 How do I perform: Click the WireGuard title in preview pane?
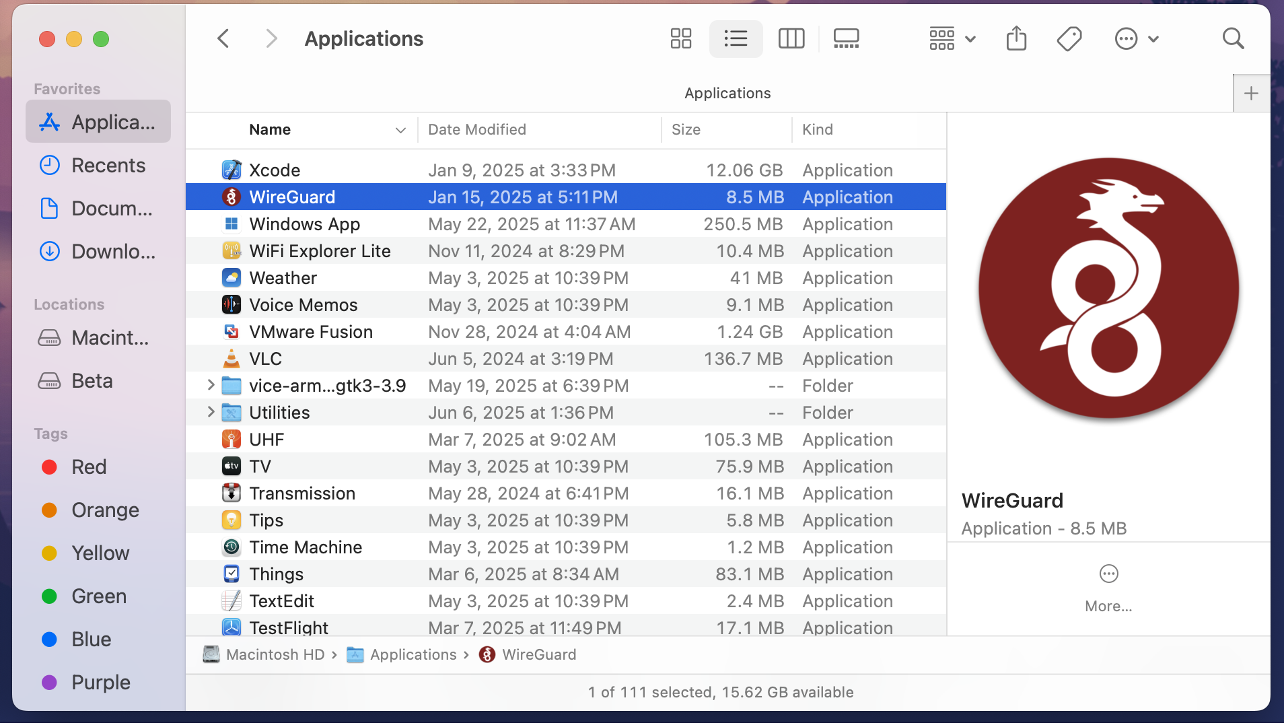1012,500
